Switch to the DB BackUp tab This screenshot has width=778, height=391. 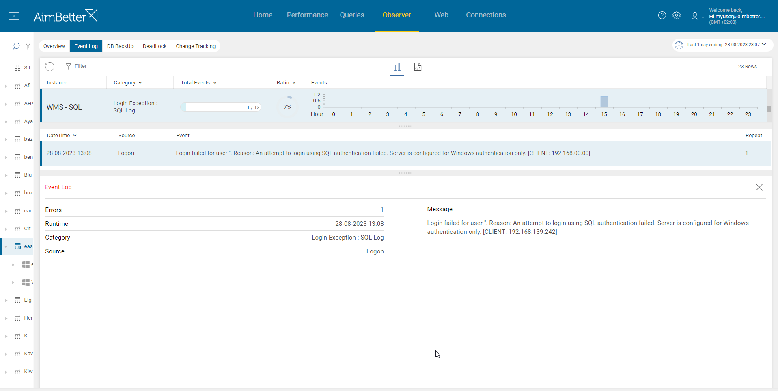(120, 46)
